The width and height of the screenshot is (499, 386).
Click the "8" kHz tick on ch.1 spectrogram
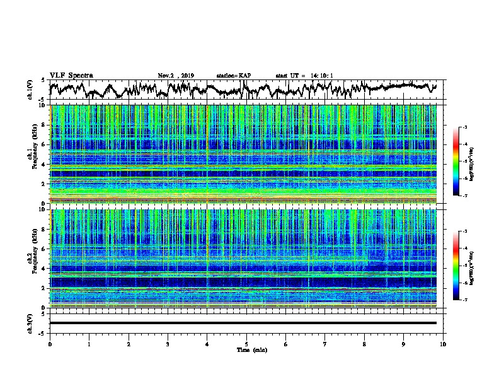coord(43,125)
